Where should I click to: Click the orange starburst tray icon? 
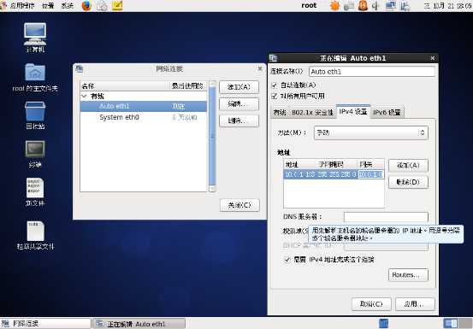[x=334, y=5]
